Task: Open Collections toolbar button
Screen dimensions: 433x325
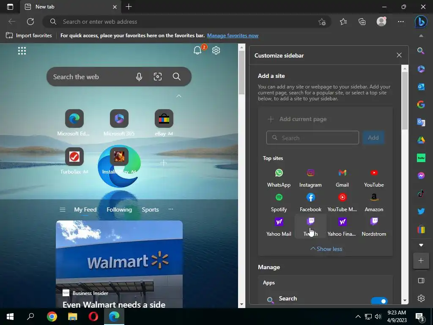Action: point(362,22)
